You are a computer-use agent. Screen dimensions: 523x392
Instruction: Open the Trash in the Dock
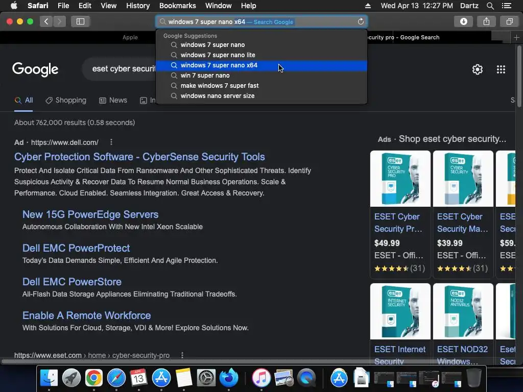pyautogui.click(x=473, y=378)
